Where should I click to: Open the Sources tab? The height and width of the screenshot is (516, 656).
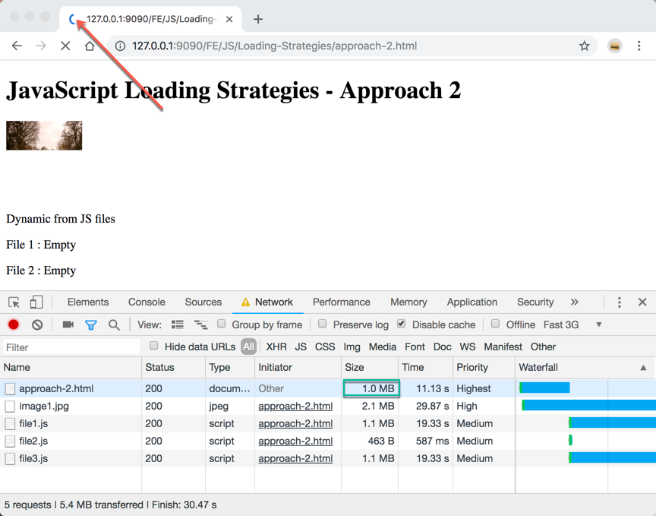click(x=203, y=302)
